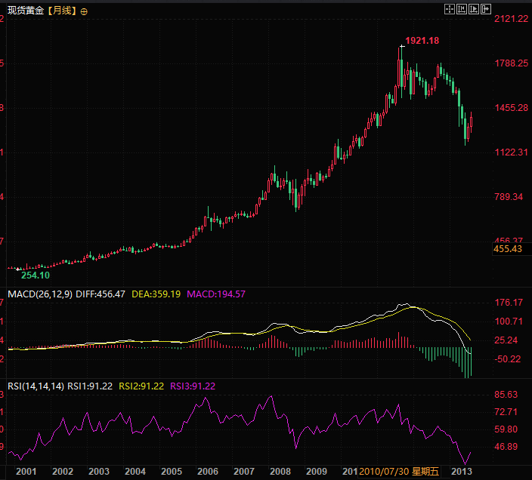Select the yellow DEA:359.19 line label

(x=156, y=294)
